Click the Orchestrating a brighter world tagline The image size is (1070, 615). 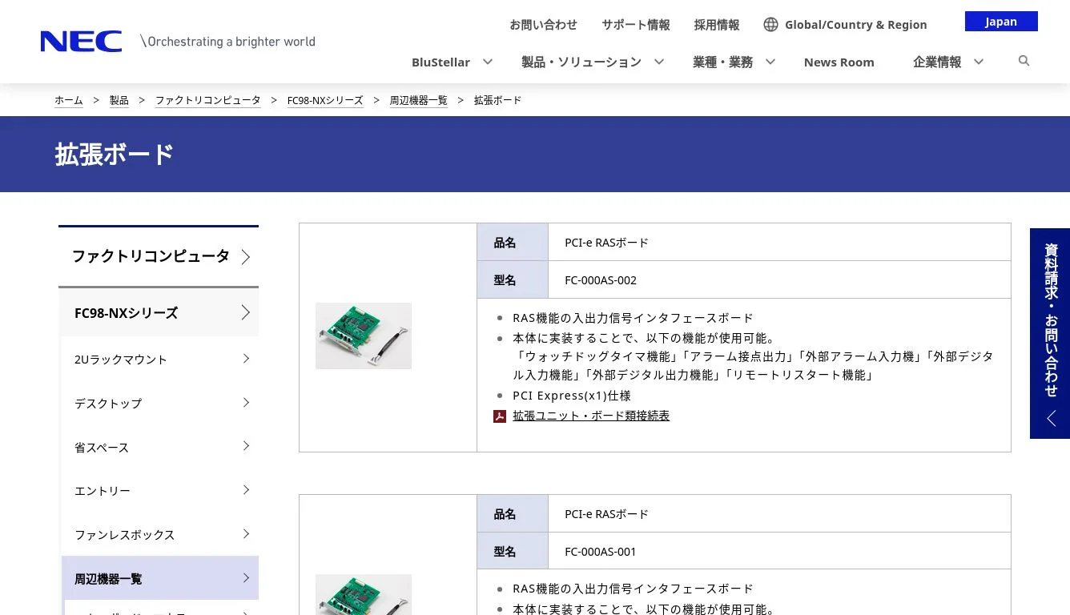coord(227,42)
